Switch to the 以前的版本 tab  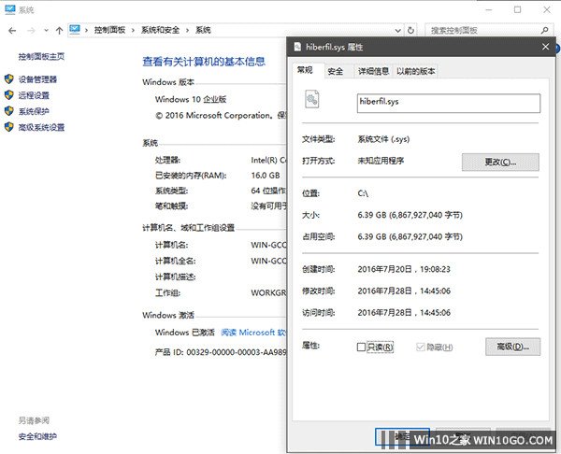(x=415, y=71)
